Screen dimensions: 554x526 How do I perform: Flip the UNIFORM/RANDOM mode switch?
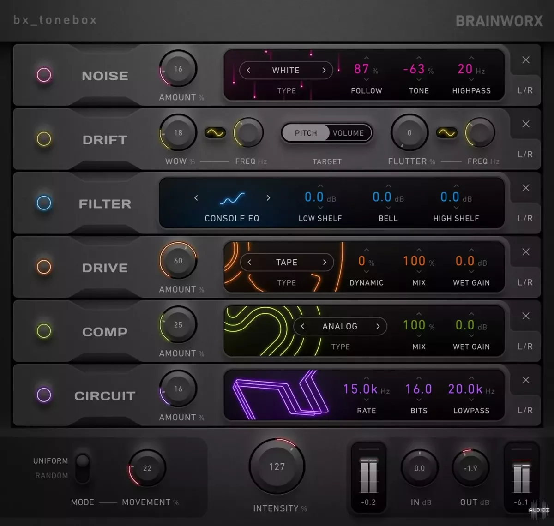pos(83,467)
